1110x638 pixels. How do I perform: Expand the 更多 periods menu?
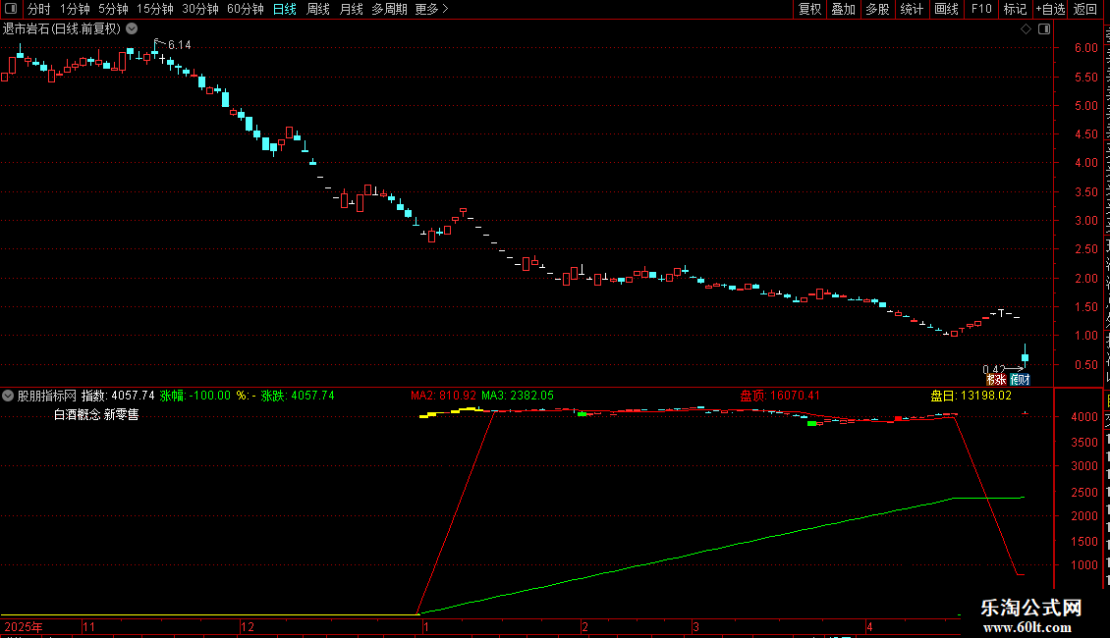pyautogui.click(x=432, y=9)
